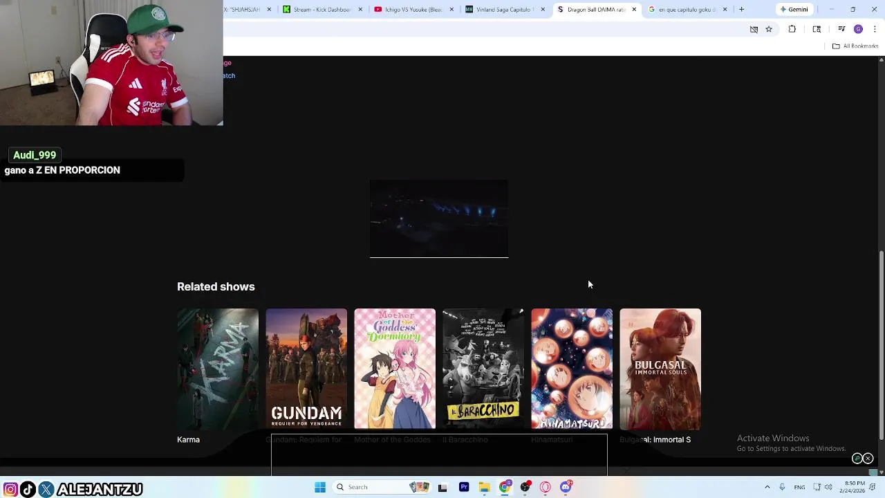
Task: Close the Stream - Kick Dashboard tab
Action: tap(360, 10)
